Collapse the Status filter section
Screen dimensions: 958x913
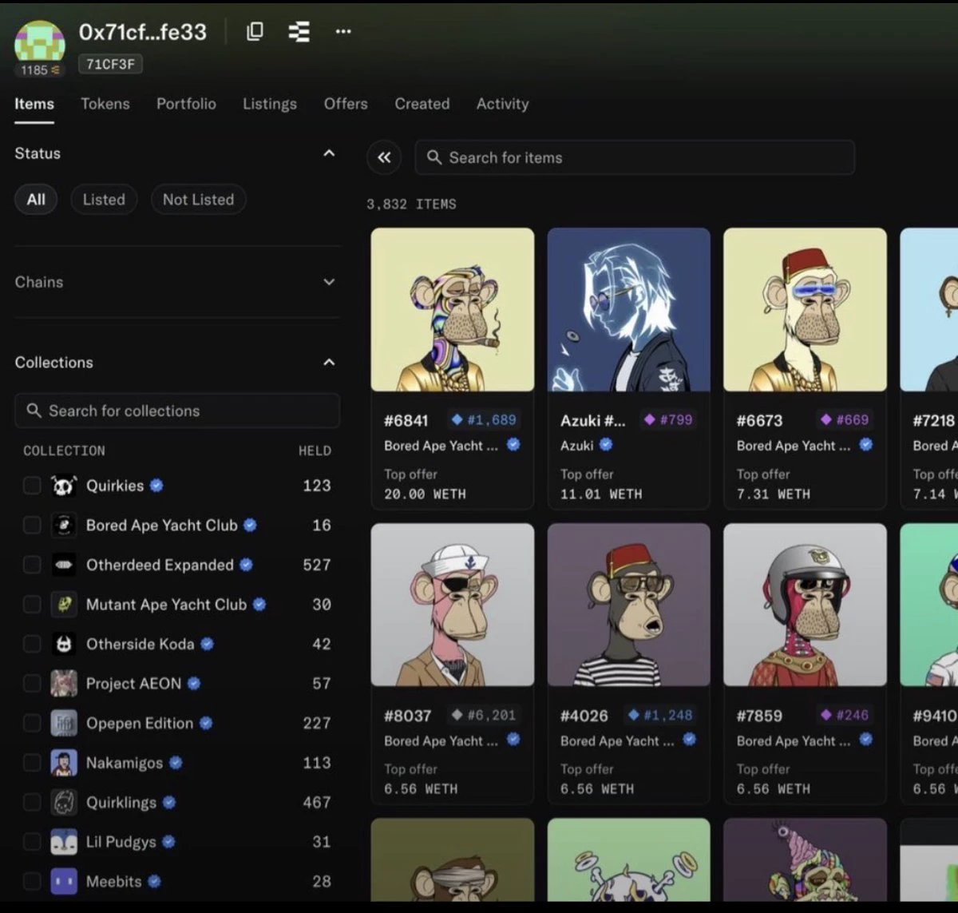pyautogui.click(x=329, y=153)
